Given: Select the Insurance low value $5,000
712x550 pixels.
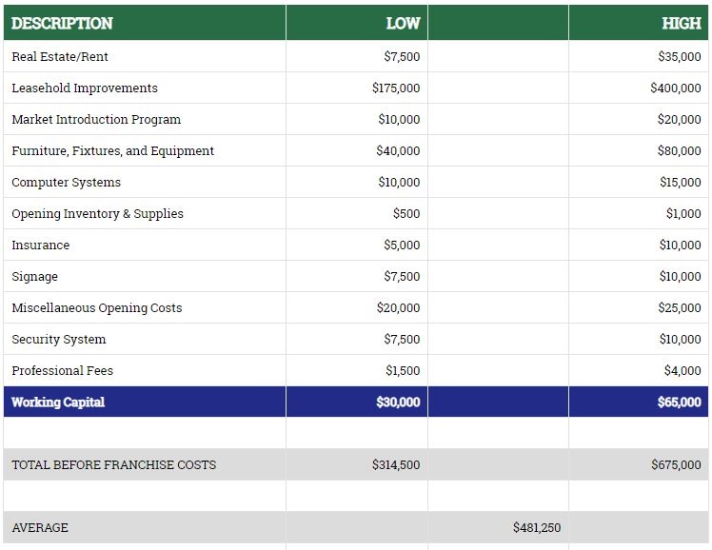Looking at the screenshot, I should pyautogui.click(x=402, y=246).
